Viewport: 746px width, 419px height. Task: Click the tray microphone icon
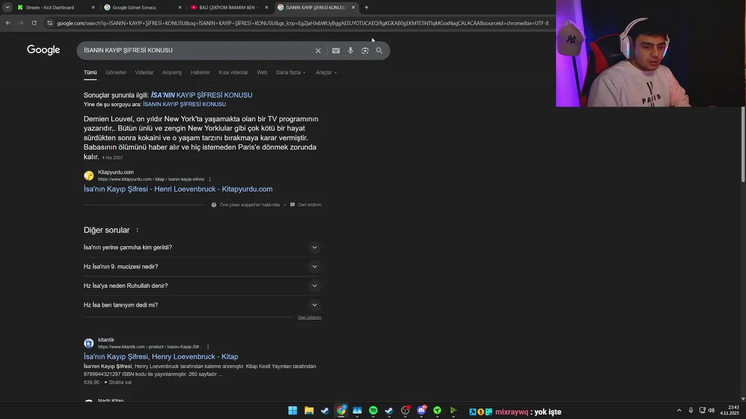tap(691, 411)
